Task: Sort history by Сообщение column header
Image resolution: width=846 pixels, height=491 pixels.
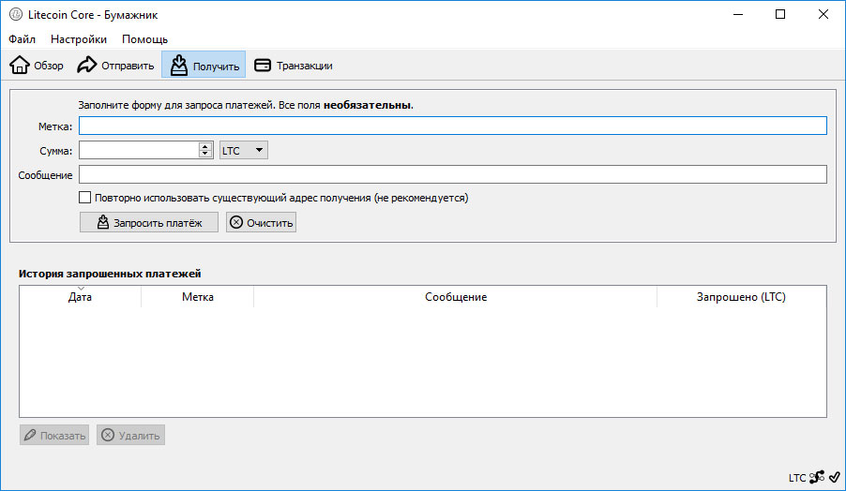Action: pyautogui.click(x=456, y=297)
